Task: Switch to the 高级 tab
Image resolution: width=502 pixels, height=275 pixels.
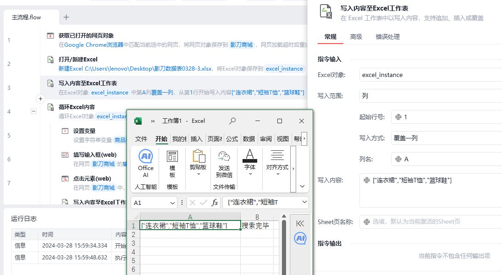Action: (x=356, y=37)
